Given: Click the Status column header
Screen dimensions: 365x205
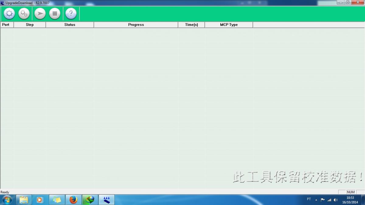Looking at the screenshot, I should (70, 25).
